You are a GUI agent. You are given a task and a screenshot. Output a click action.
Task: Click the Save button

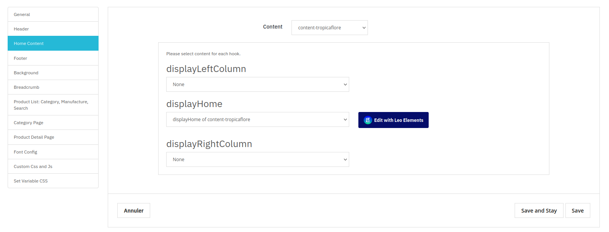(x=577, y=211)
